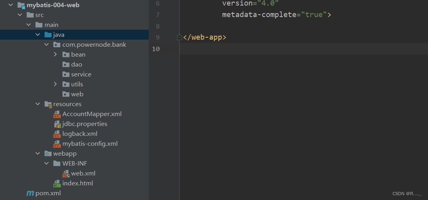
Task: Click the service package icon
Action: pyautogui.click(x=66, y=74)
